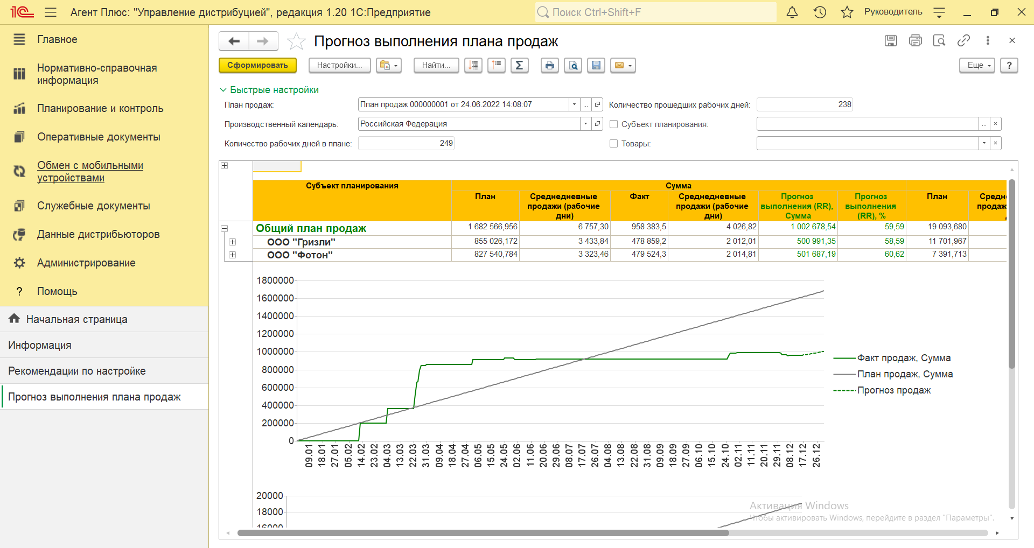1034x548 pixels.
Task: Open report variants dropdown icon
Action: pyautogui.click(x=389, y=65)
